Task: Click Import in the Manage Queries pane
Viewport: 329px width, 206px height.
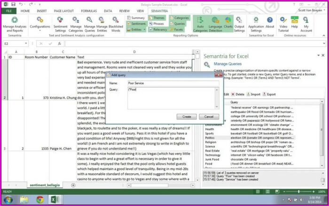Action: tap(253, 94)
